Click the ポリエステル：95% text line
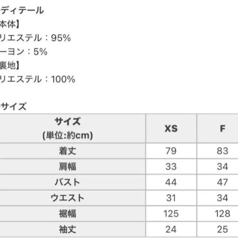The width and height of the screenshot is (238, 238). tap(35, 38)
